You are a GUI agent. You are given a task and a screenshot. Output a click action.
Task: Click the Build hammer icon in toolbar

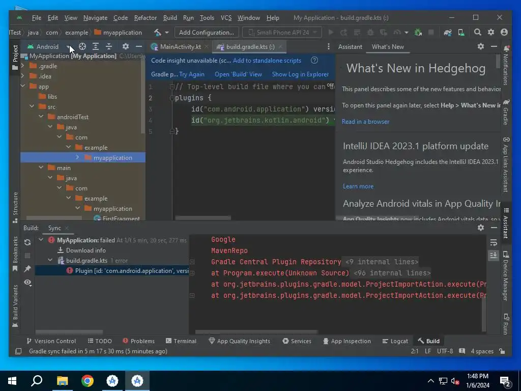(158, 32)
